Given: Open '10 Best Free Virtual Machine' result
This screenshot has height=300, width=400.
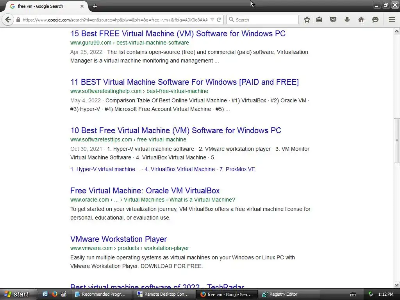Looking at the screenshot, I should click(x=176, y=130).
